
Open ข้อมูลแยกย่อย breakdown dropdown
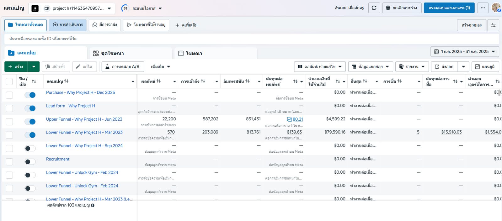(x=371, y=67)
